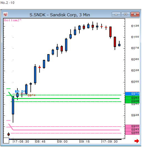The width and height of the screenshot is (142, 147).
Task: Click the blue 5973 price label
Action: [132, 94]
